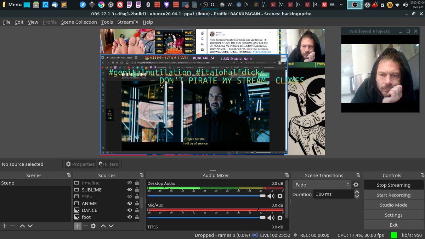
Task: Click the Sources list scrollbar
Action: click(142, 203)
